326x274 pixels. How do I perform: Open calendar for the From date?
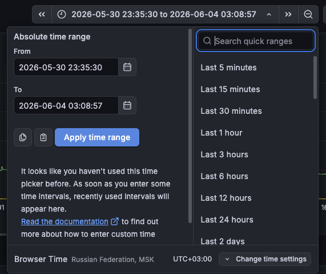click(x=127, y=67)
